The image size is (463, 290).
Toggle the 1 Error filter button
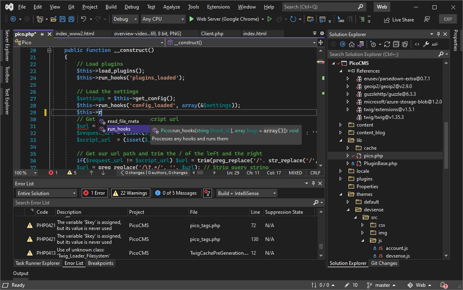tap(94, 193)
